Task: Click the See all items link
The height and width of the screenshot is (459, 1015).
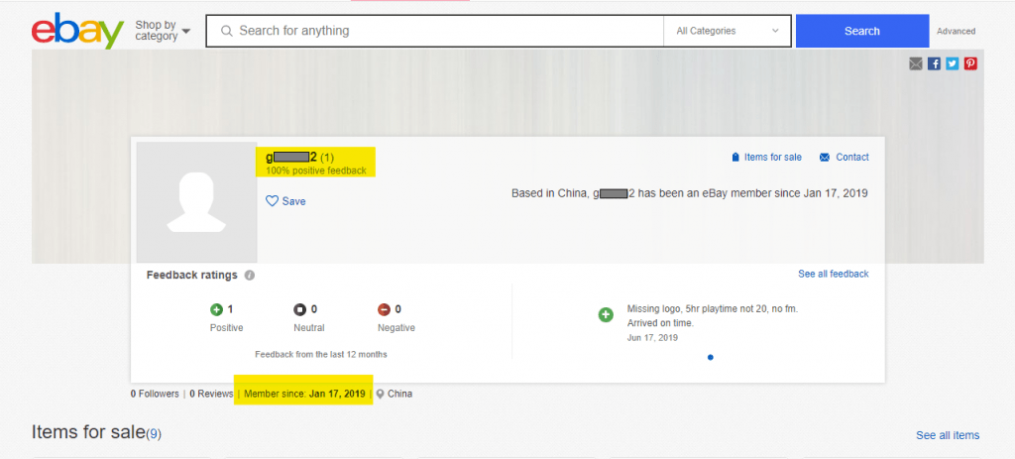Action: coord(947,435)
